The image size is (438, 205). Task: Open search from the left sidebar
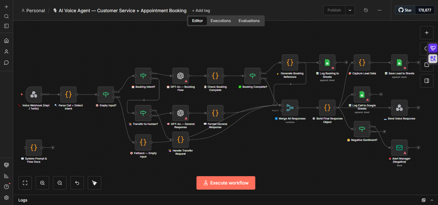pyautogui.click(x=6, y=16)
